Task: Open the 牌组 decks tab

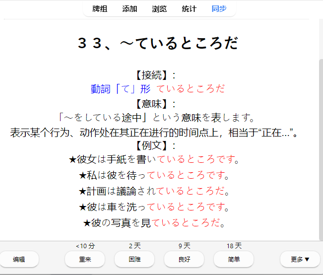Action: click(x=100, y=9)
